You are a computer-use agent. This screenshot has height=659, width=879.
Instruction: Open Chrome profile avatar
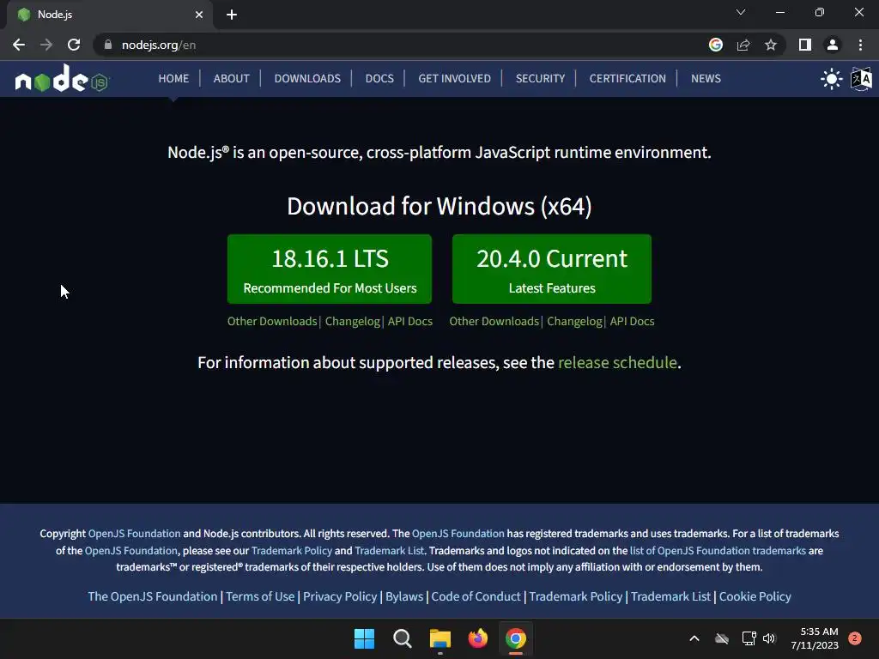point(833,45)
